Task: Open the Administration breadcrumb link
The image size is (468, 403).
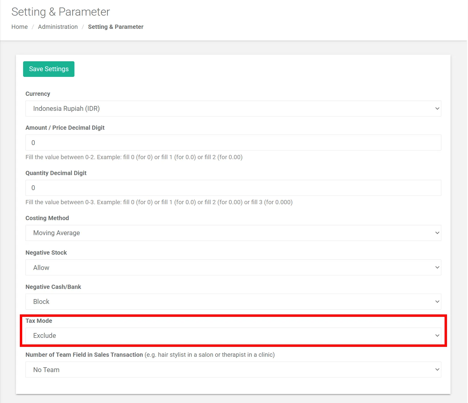Action: coord(58,27)
